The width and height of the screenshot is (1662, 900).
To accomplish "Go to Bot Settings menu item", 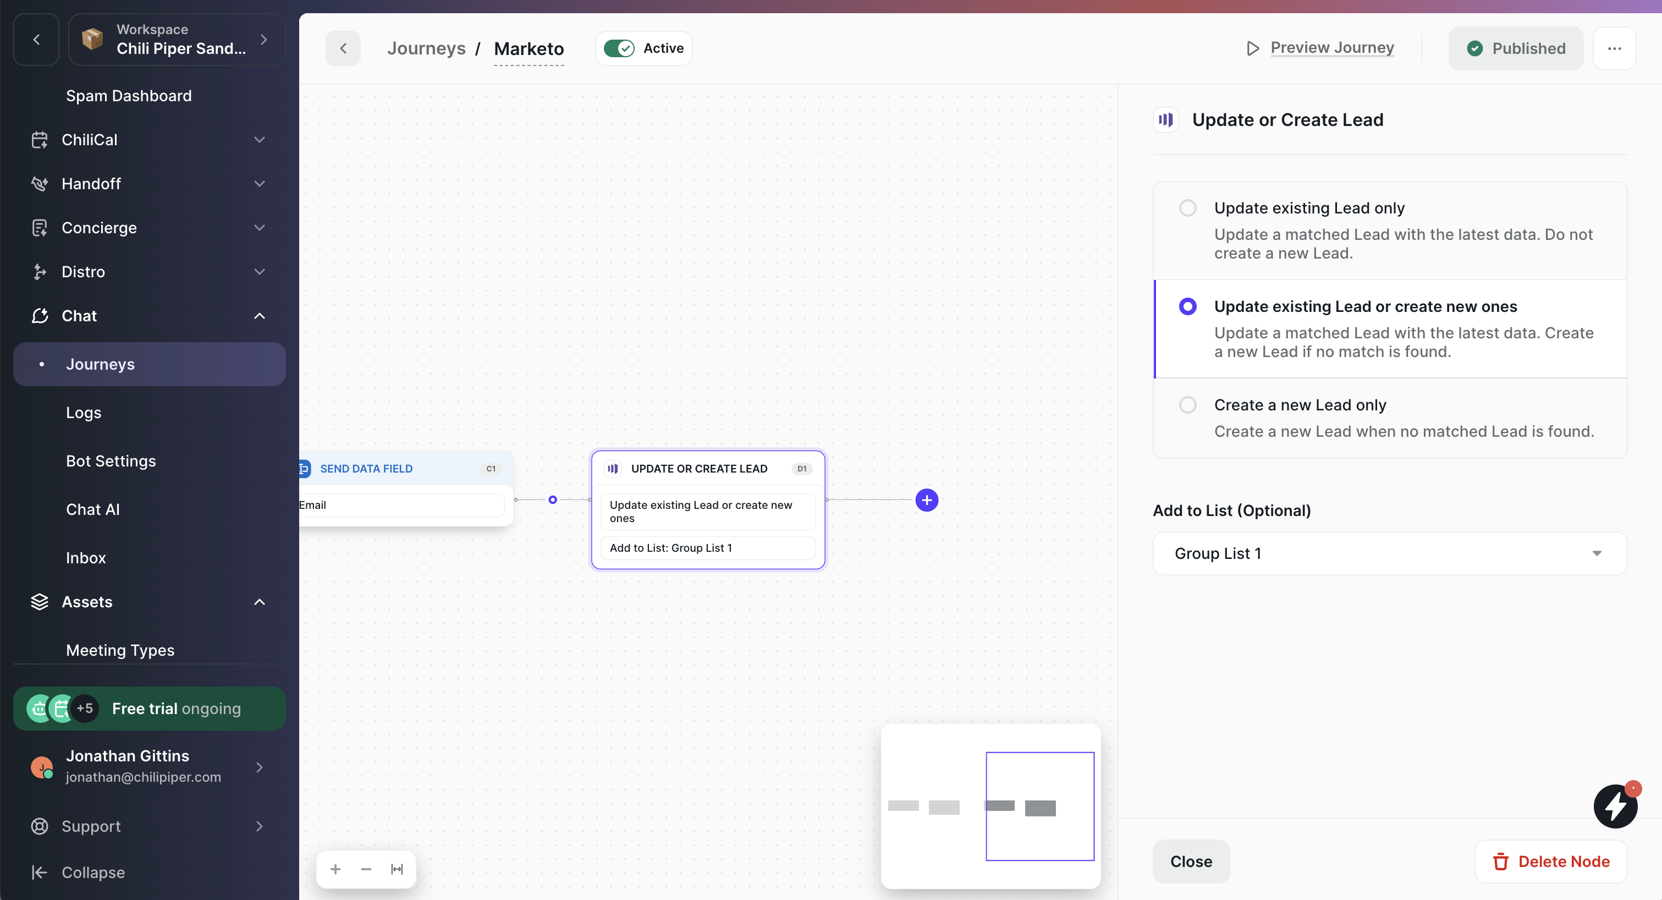I will (111, 460).
